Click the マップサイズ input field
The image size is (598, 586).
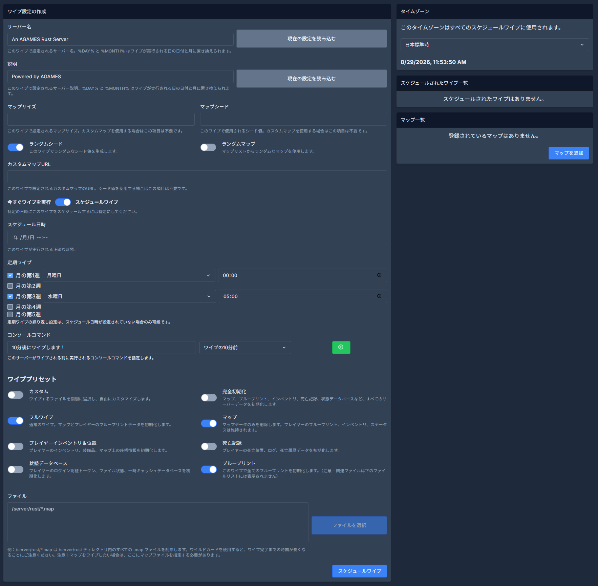coord(101,119)
